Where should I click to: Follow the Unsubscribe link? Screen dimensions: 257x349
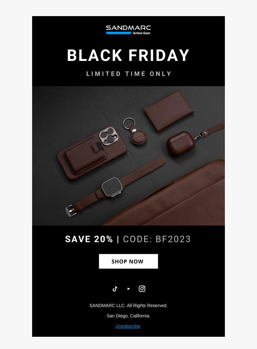click(x=128, y=326)
